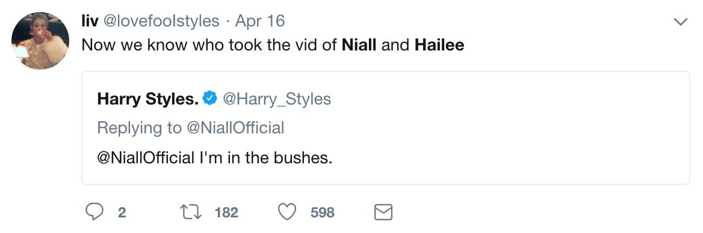Click the Apr 16 timestamp
The image size is (703, 233).
coord(260,21)
